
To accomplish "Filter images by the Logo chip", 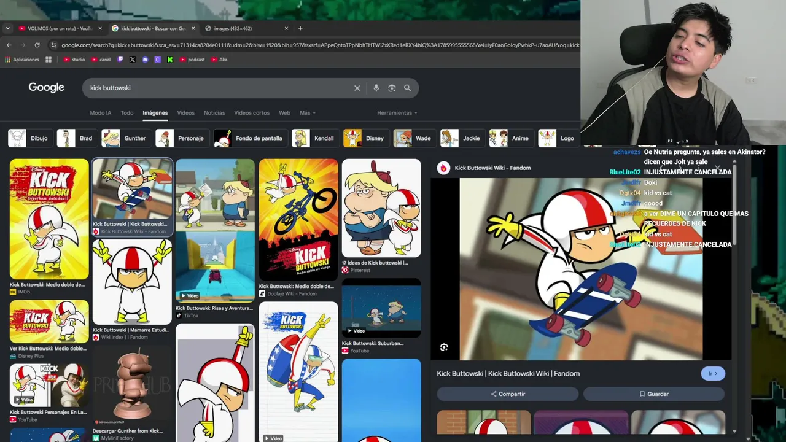I will pyautogui.click(x=558, y=138).
